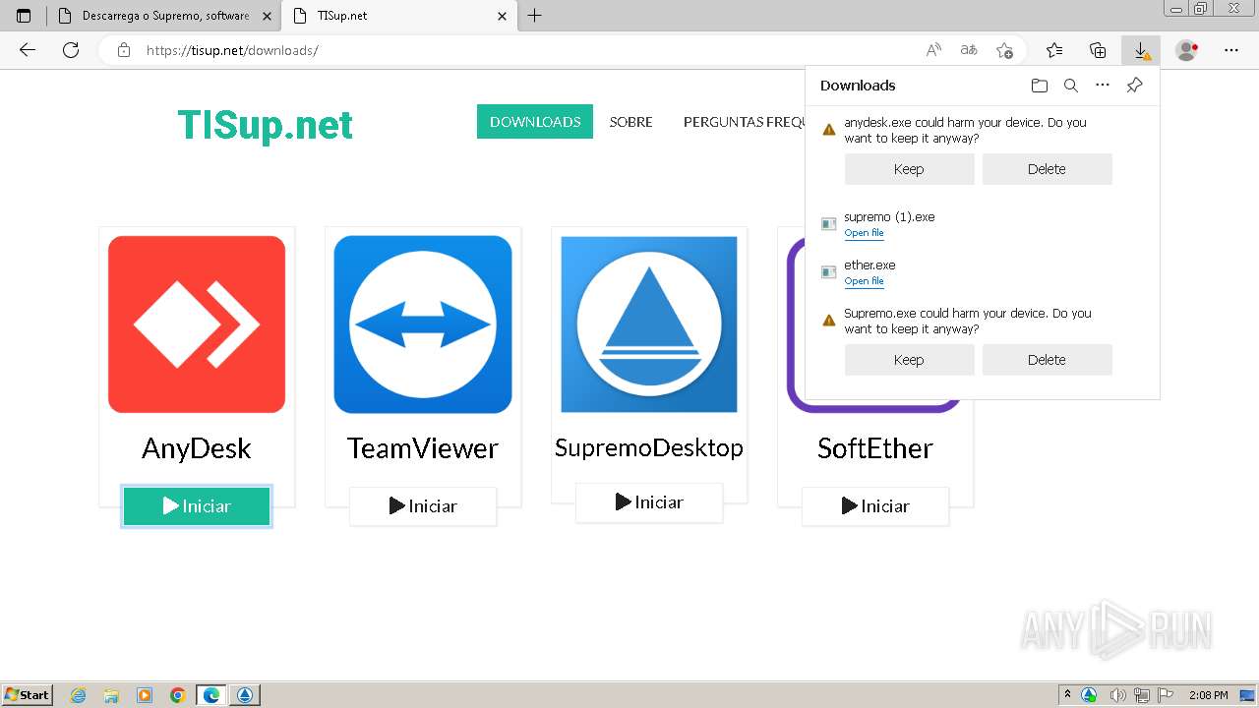This screenshot has width=1259, height=708.
Task: Keep the anydesk.exe download
Action: point(909,169)
